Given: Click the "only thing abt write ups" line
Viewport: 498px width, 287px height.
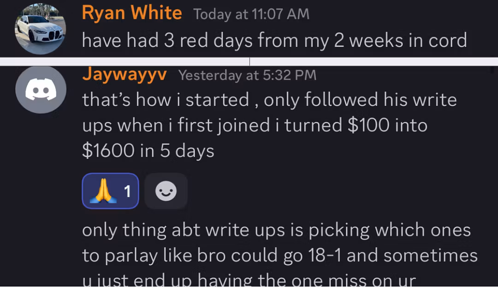Looking at the screenshot, I should 276,230.
